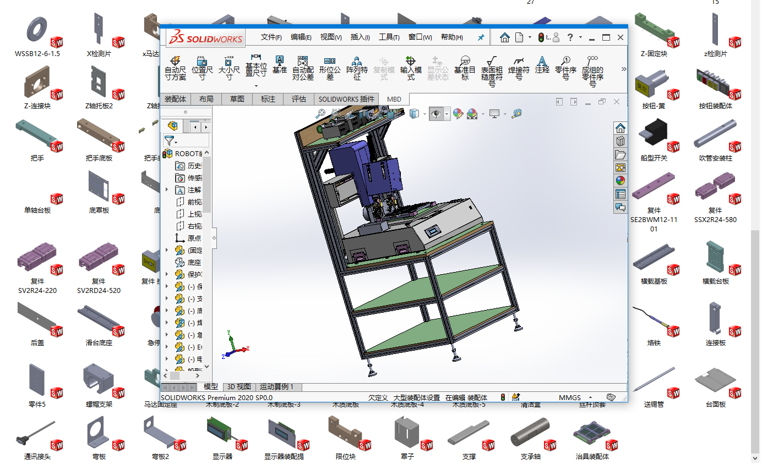Open the Appearances color ball in task pane
This screenshot has width=762, height=465.
pos(621,180)
